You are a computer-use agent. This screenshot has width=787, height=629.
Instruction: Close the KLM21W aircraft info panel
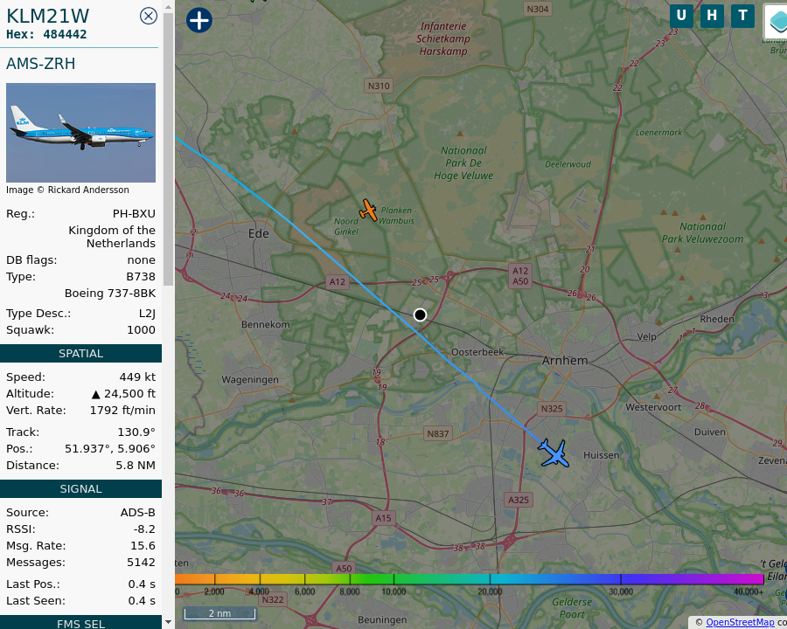coord(148,16)
